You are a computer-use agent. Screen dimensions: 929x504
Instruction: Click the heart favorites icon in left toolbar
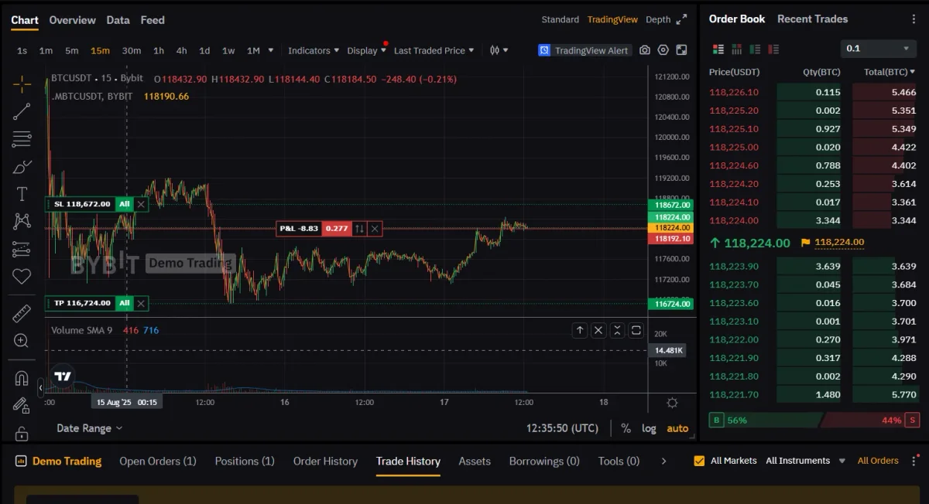pos(22,276)
